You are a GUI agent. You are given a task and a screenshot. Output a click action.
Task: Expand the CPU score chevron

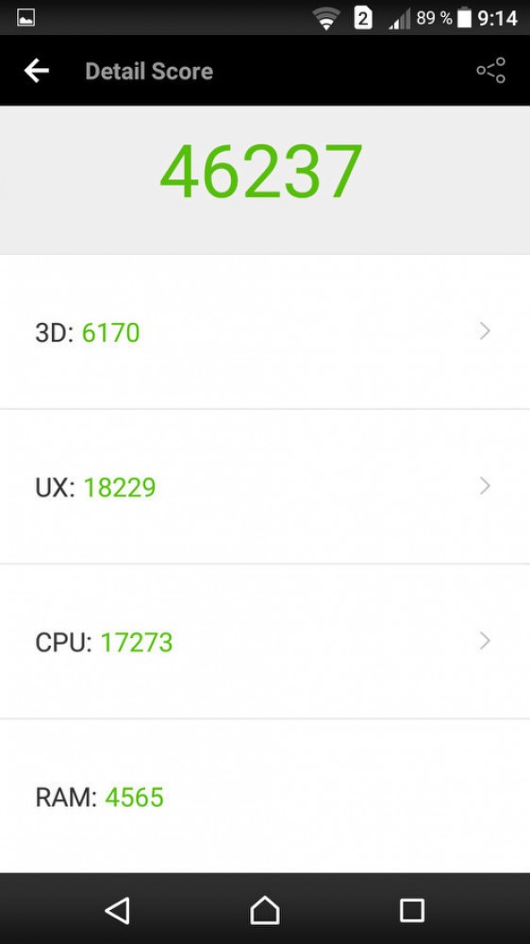point(485,641)
